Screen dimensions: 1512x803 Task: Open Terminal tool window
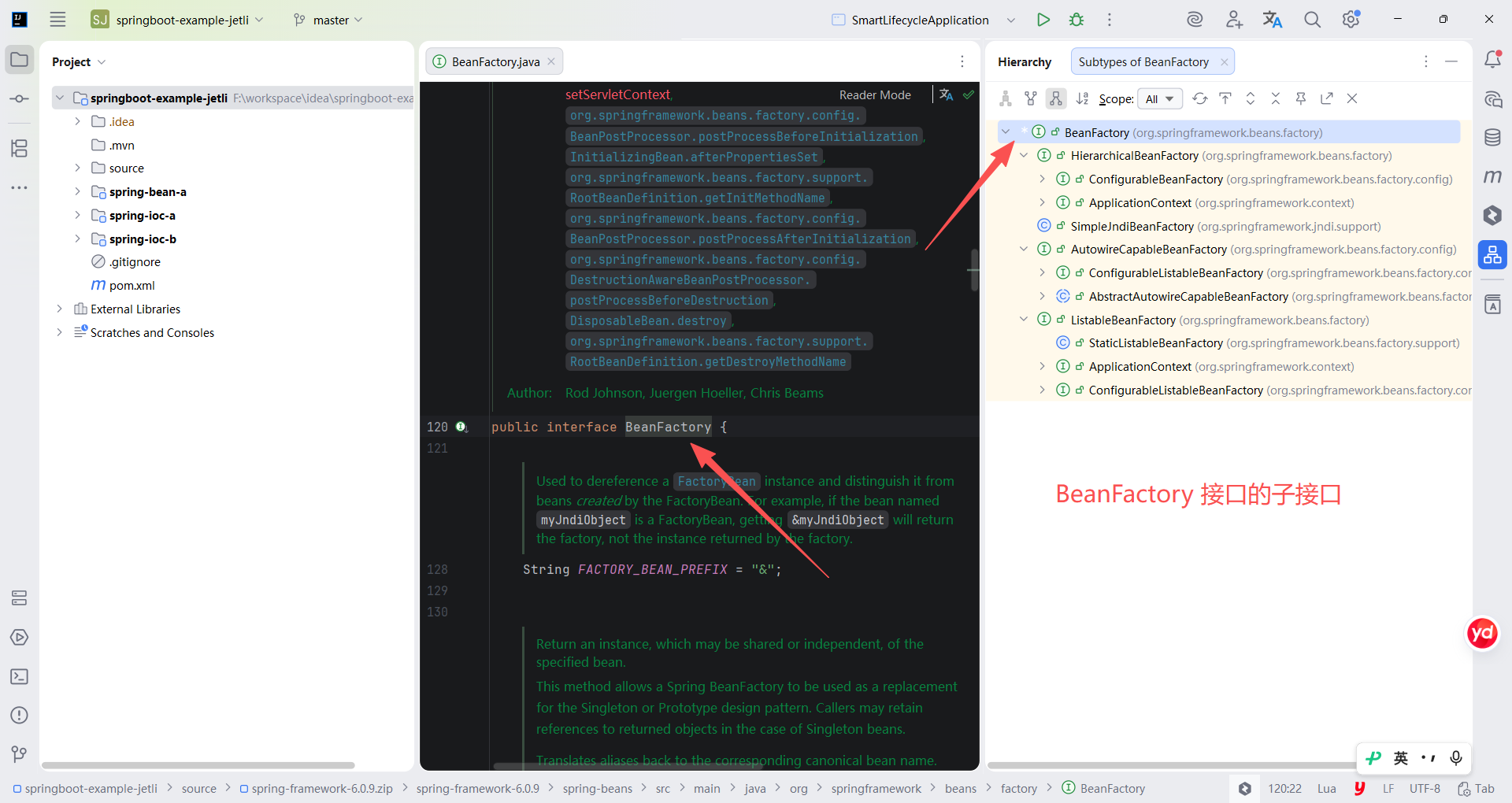click(x=20, y=676)
